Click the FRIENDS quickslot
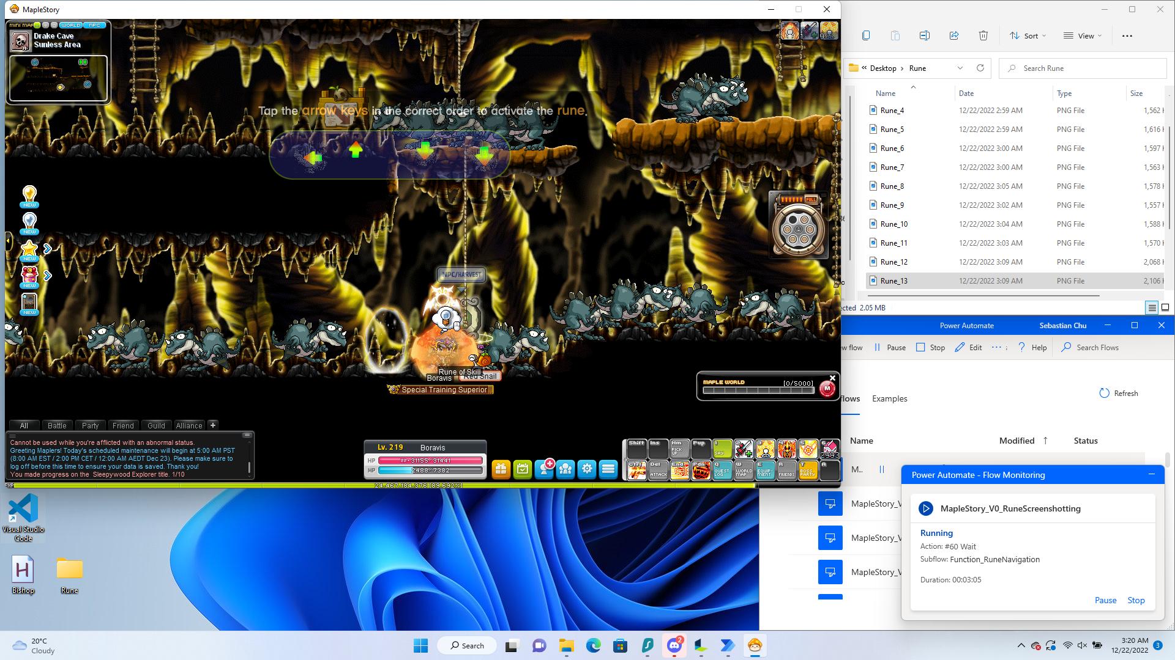The image size is (1175, 660). point(786,470)
